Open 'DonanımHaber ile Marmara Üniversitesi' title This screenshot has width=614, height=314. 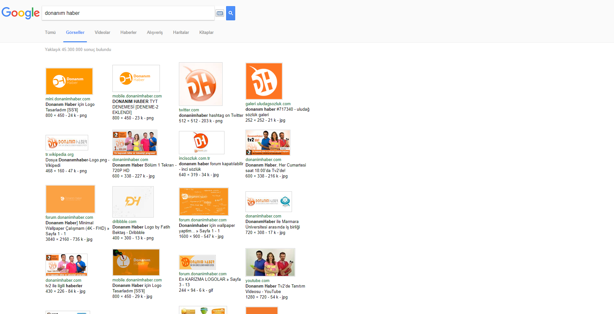[x=273, y=224]
